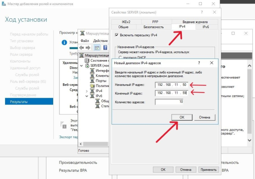The height and width of the screenshot is (179, 255).
Task: Click OK in the new IPv4 range dialog
Action: pyautogui.click(x=182, y=117)
